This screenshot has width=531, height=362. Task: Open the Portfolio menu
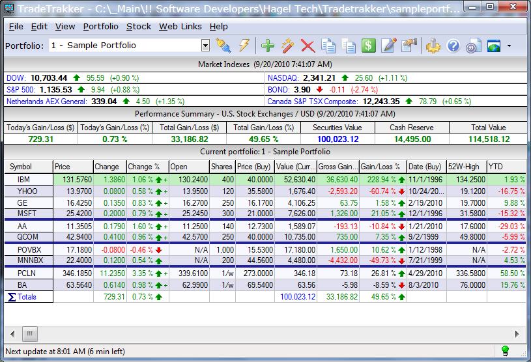point(100,27)
